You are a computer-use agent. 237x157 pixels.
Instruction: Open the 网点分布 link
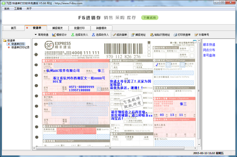click(x=209, y=50)
